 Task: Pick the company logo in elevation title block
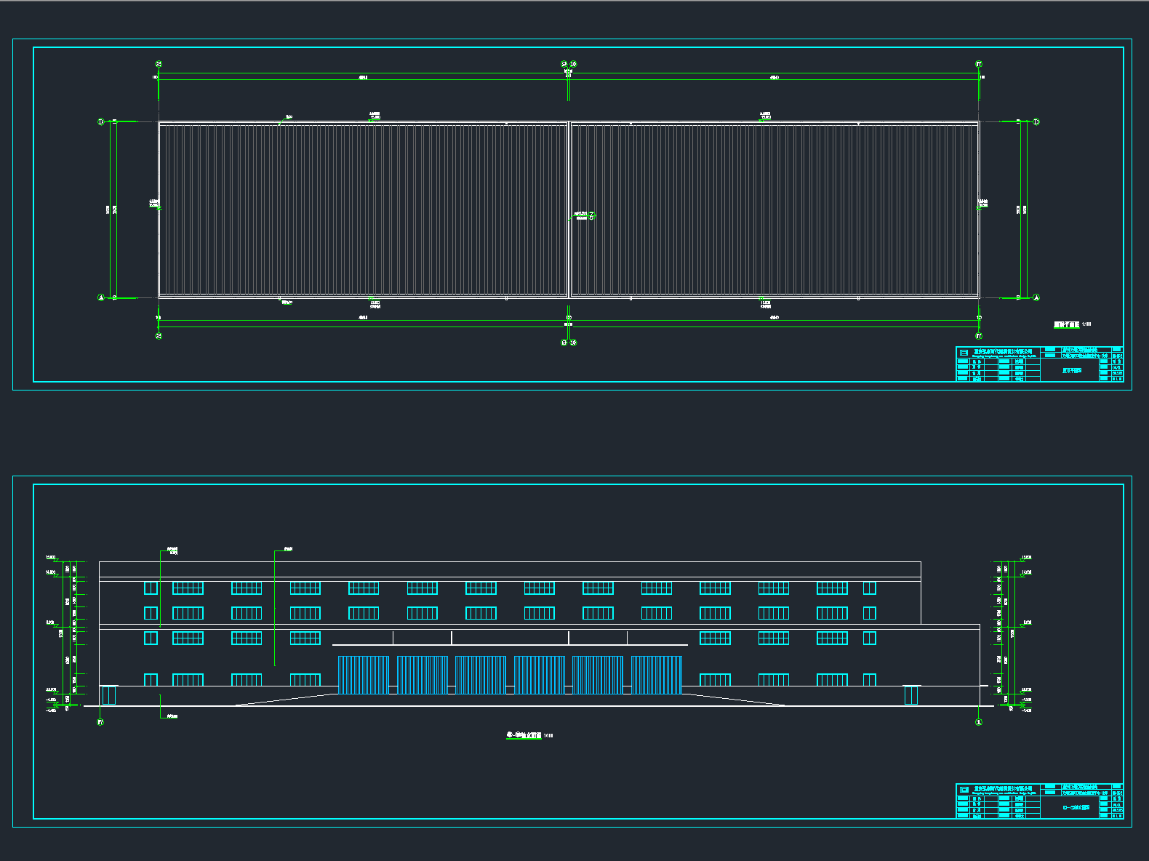coord(964,789)
